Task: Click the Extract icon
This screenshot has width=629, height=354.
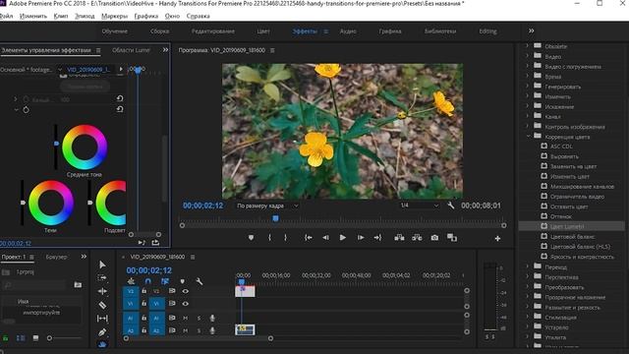Action: [417, 238]
